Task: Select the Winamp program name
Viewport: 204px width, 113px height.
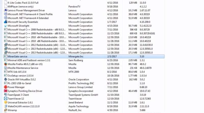Action: [x=12, y=110]
